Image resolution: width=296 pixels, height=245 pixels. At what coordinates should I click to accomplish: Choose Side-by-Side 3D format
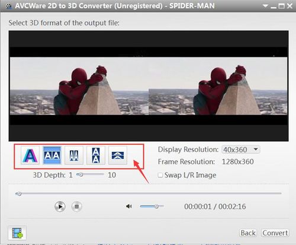[52, 155]
